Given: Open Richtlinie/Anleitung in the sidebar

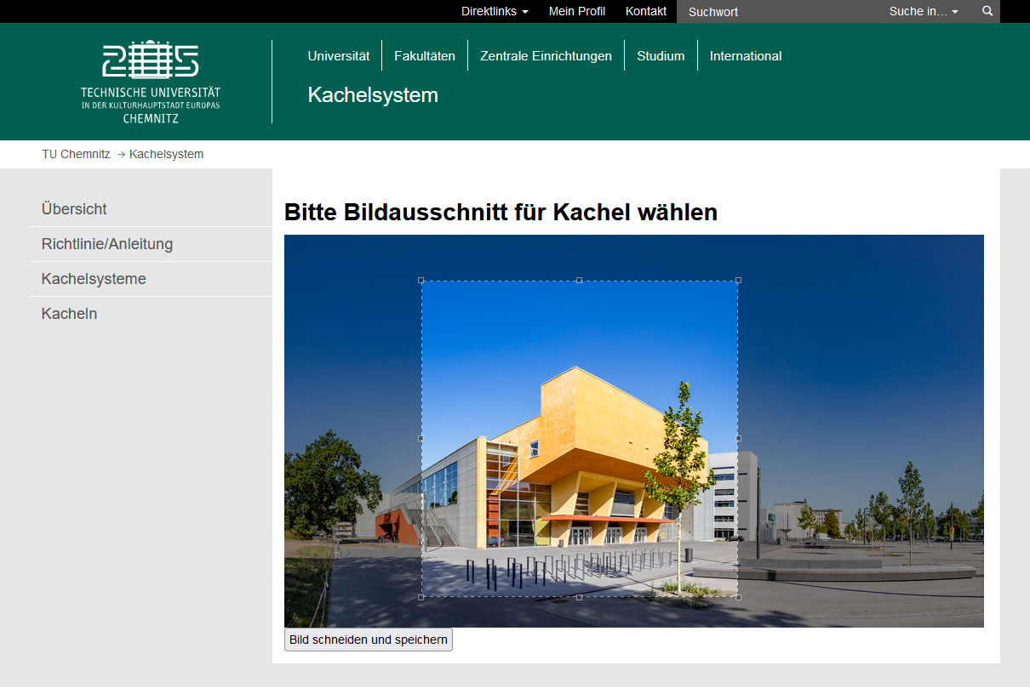Looking at the screenshot, I should (151, 244).
